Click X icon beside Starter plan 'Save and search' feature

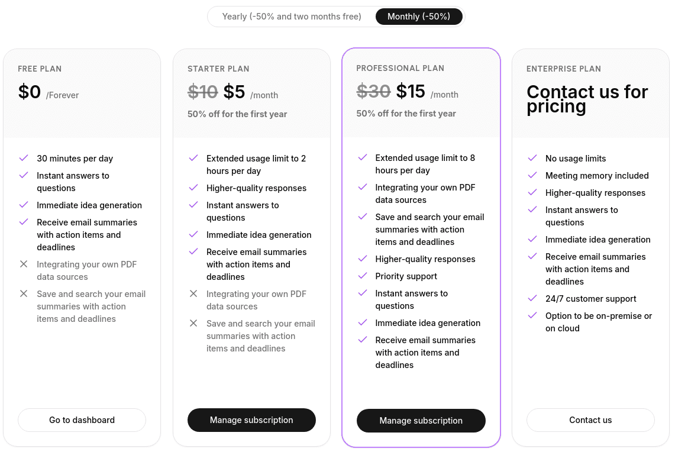pos(193,324)
